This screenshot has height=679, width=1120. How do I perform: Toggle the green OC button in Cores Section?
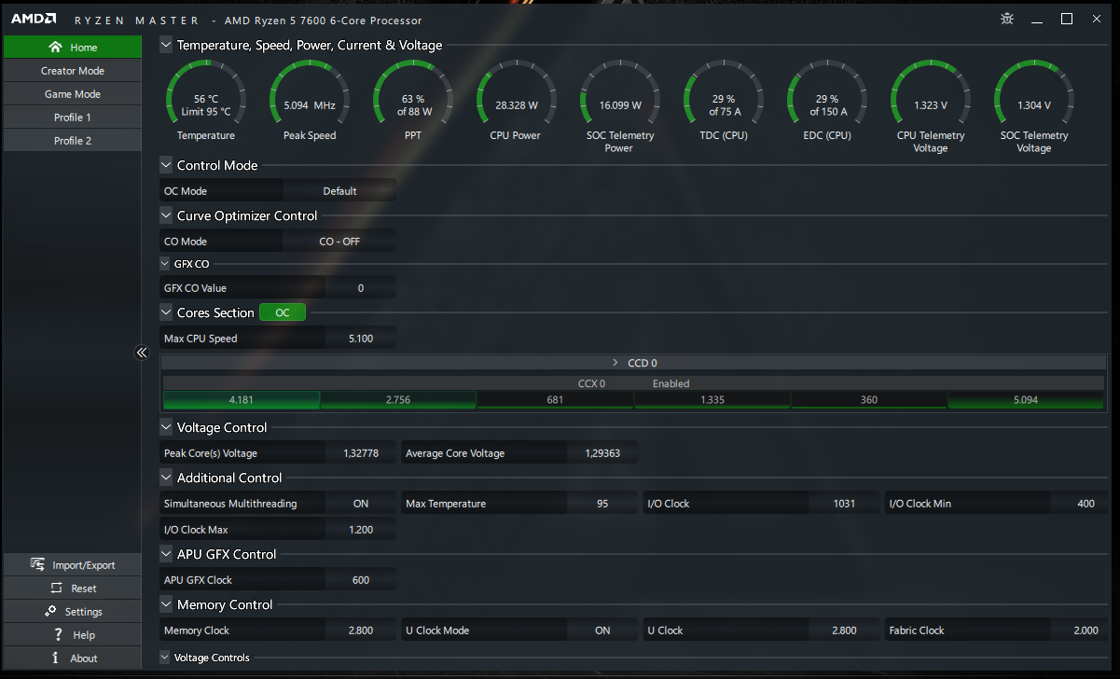[x=283, y=312]
